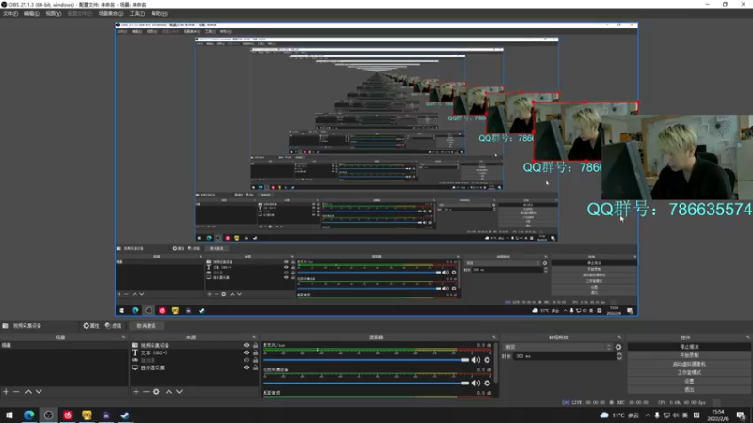Viewport: 753px width, 423px height.
Task: Click the 启动虚拟摄像机 button
Action: (689, 364)
